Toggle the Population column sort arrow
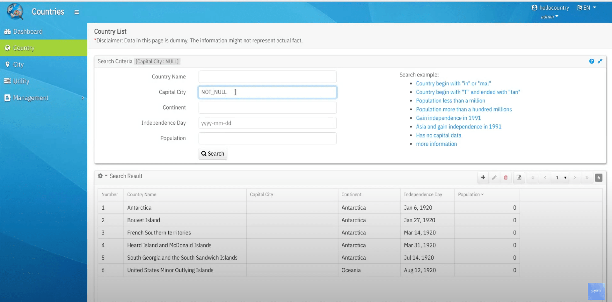 482,194
